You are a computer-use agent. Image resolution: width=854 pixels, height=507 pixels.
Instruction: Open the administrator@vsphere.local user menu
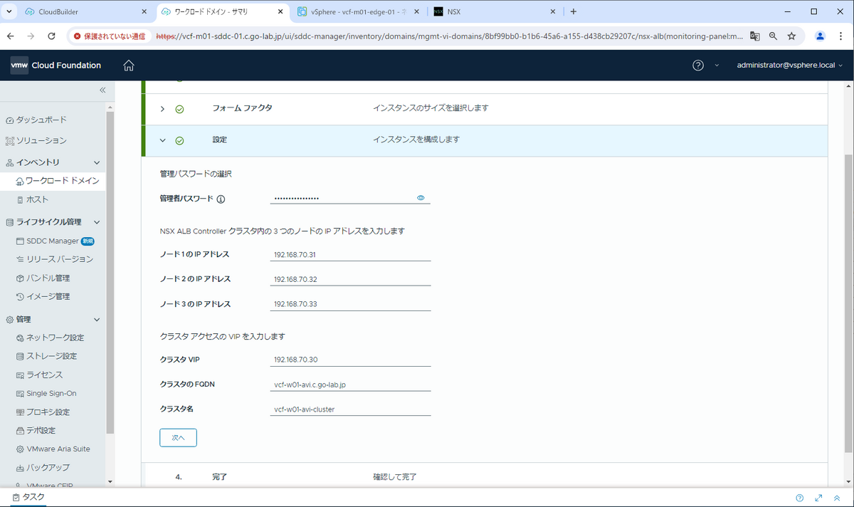point(790,66)
